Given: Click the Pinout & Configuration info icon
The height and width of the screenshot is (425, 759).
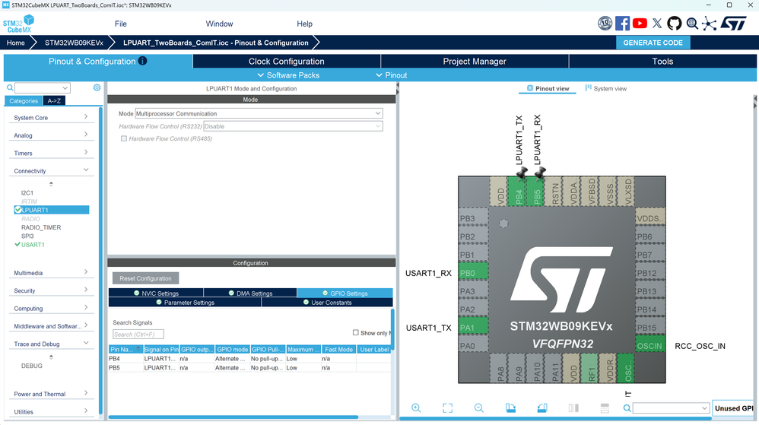Looking at the screenshot, I should coord(142,61).
